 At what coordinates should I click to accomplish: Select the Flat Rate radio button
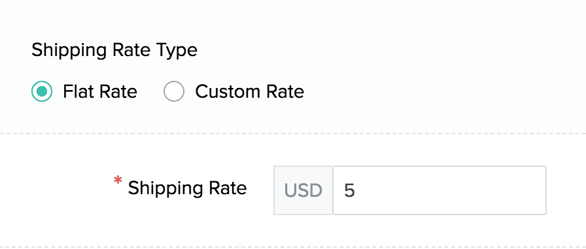point(42,91)
